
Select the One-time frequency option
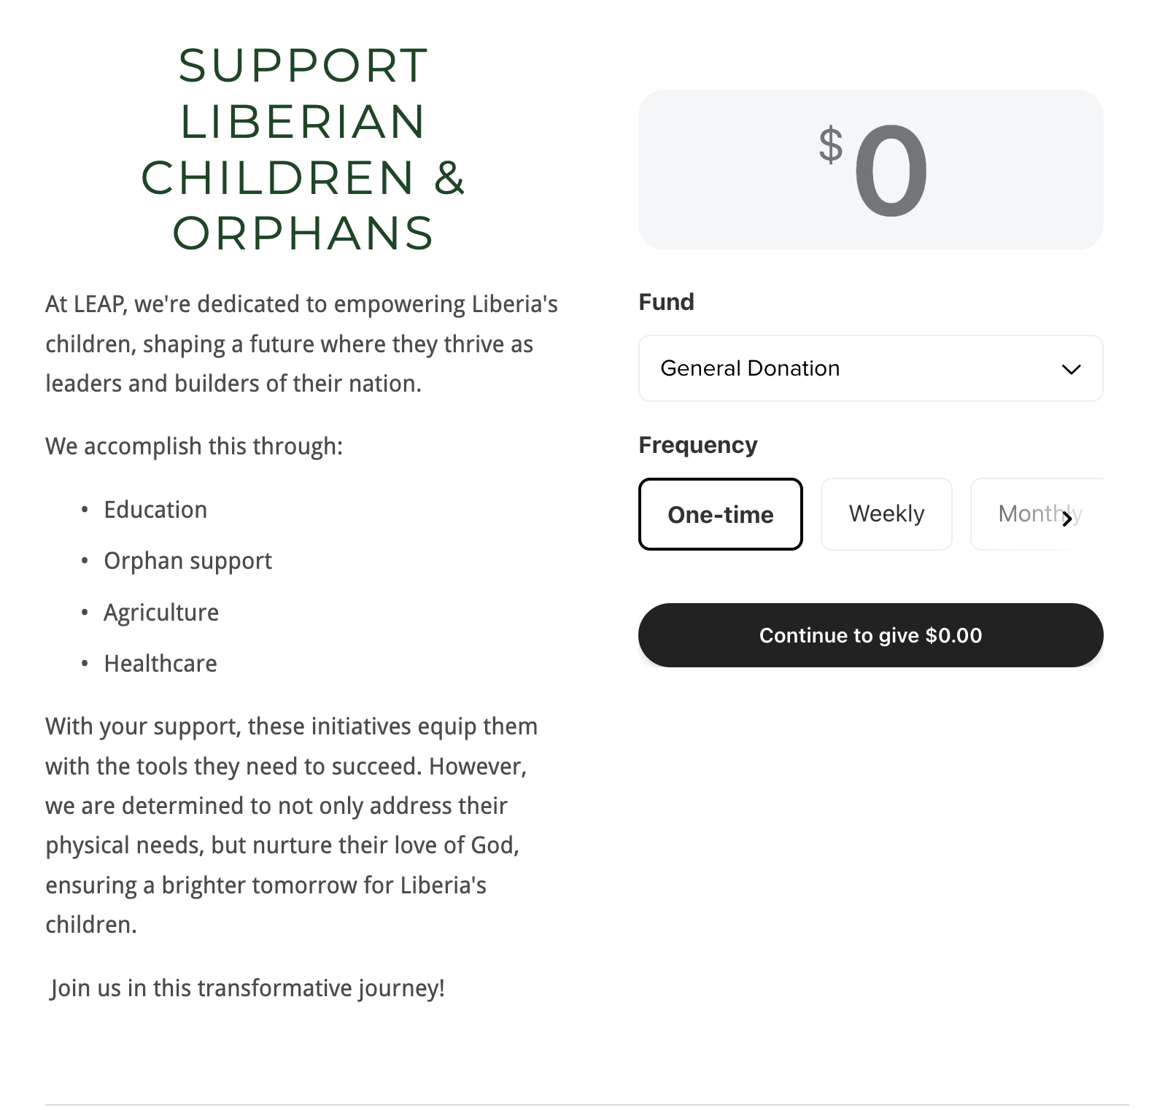click(x=721, y=514)
